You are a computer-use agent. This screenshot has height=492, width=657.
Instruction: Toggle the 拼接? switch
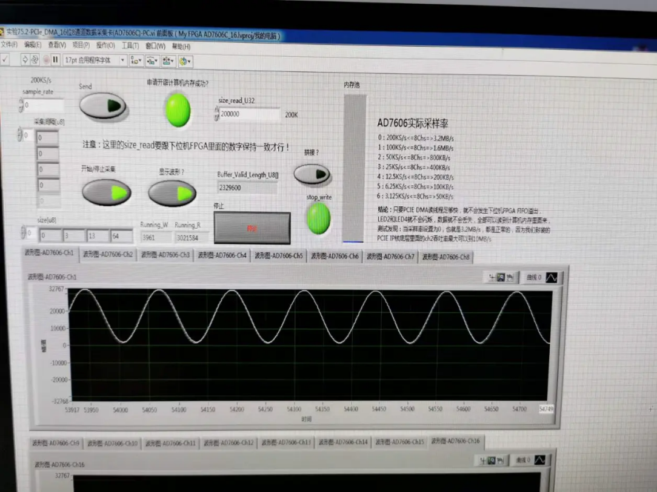(x=312, y=175)
